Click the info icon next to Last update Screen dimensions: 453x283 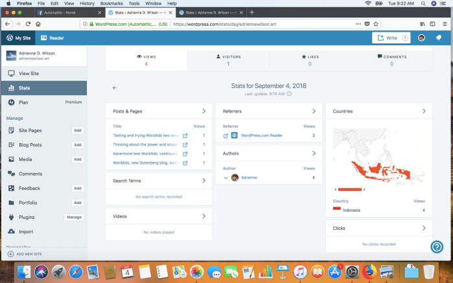pyautogui.click(x=289, y=93)
